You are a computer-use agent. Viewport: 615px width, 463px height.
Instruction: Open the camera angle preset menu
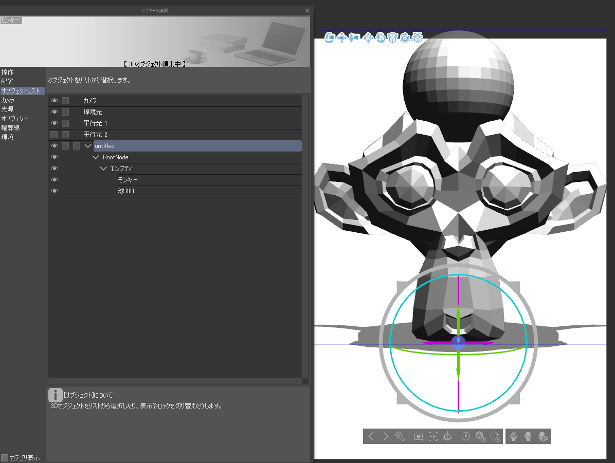[419, 436]
